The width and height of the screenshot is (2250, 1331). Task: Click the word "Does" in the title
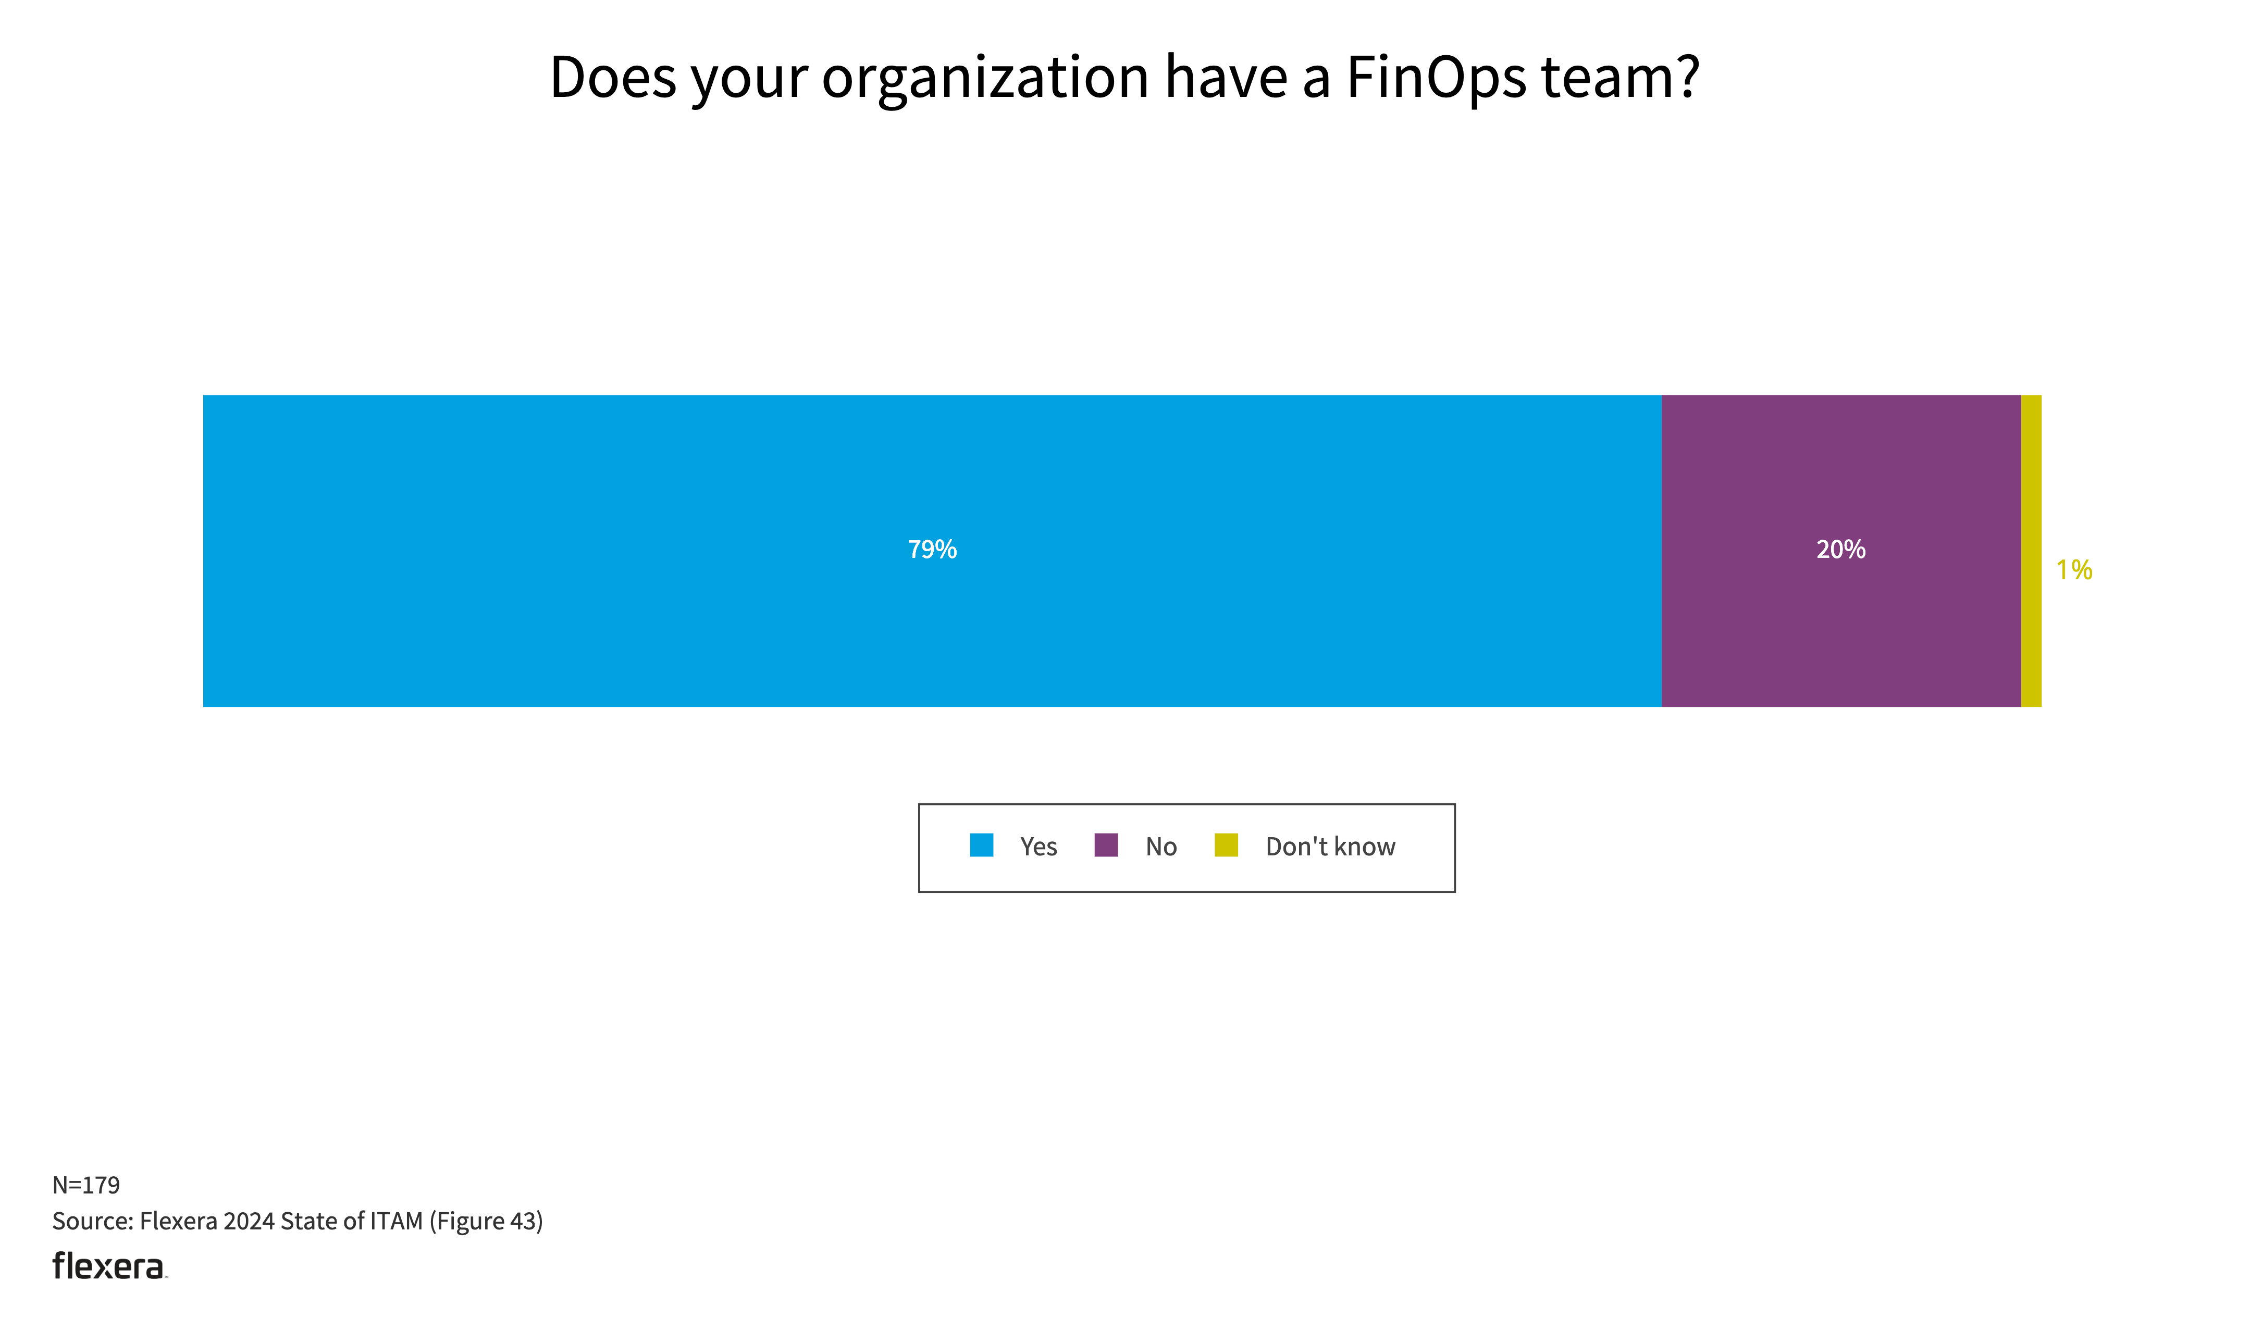point(613,77)
